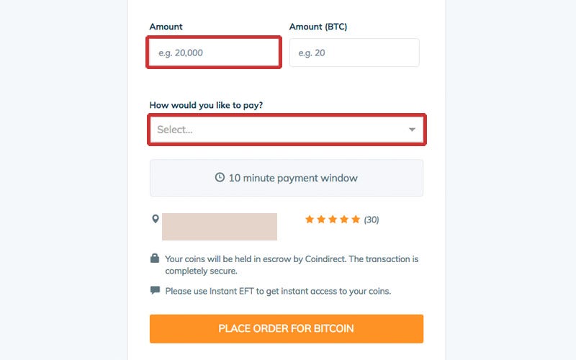Click the 'How would you like to pay?' label
576x360 pixels.
coord(206,105)
